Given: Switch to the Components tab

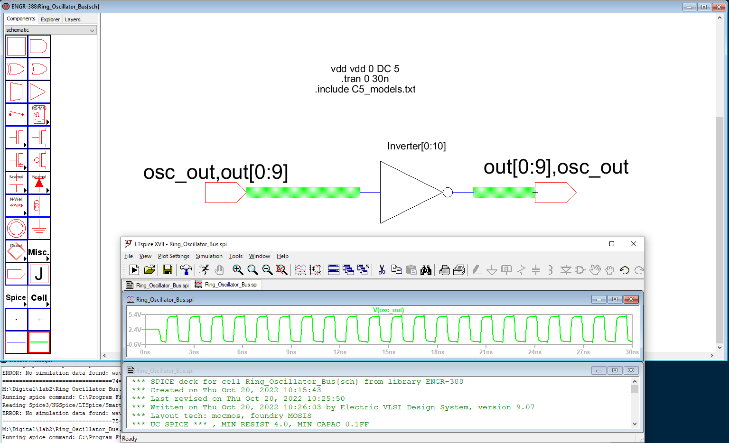Looking at the screenshot, I should [x=21, y=19].
